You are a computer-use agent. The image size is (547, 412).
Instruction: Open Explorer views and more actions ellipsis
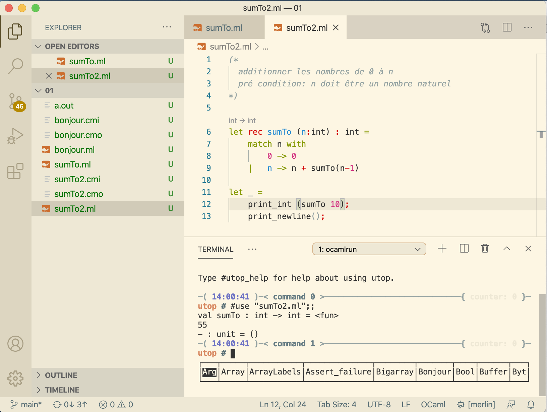tap(167, 27)
